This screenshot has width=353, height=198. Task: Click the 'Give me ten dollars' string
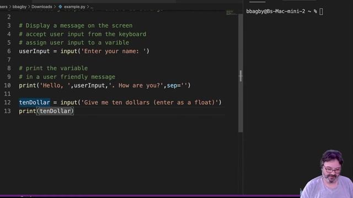(149, 102)
